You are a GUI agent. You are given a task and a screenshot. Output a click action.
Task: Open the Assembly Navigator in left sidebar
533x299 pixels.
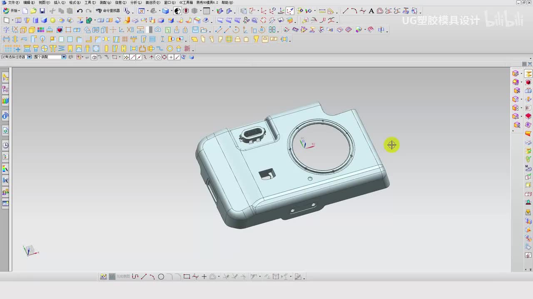pos(5,77)
